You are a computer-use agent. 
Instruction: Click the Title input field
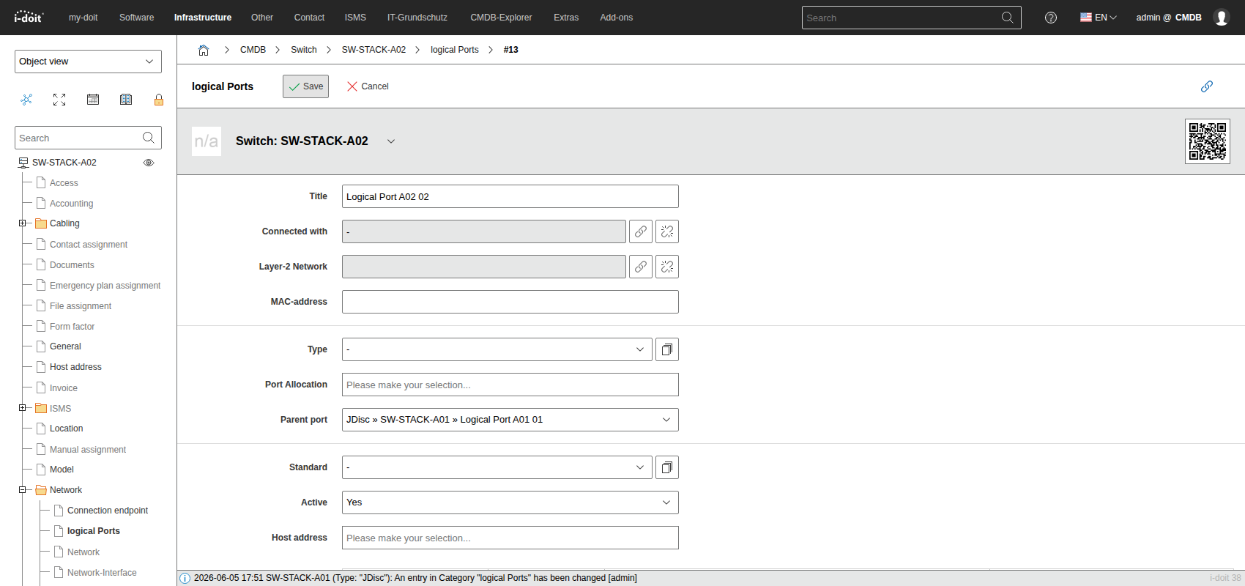[510, 196]
